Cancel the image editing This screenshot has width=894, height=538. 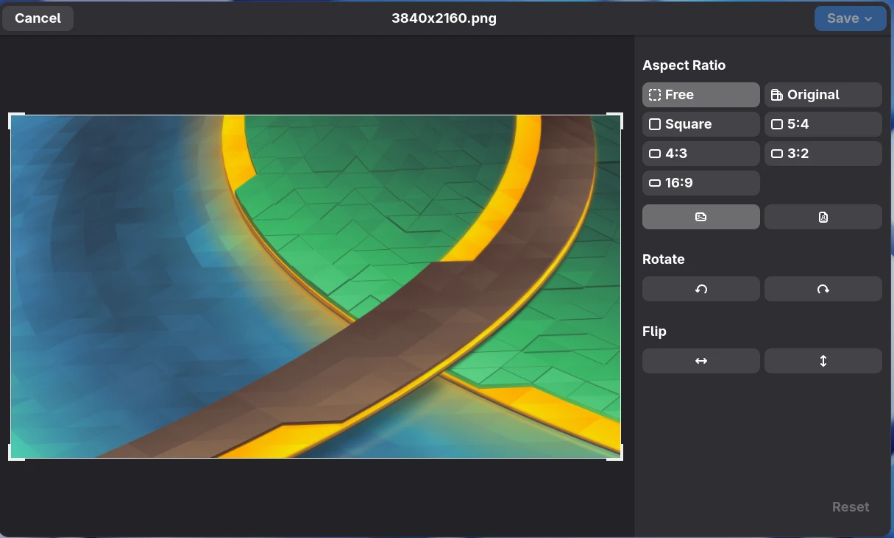point(38,18)
